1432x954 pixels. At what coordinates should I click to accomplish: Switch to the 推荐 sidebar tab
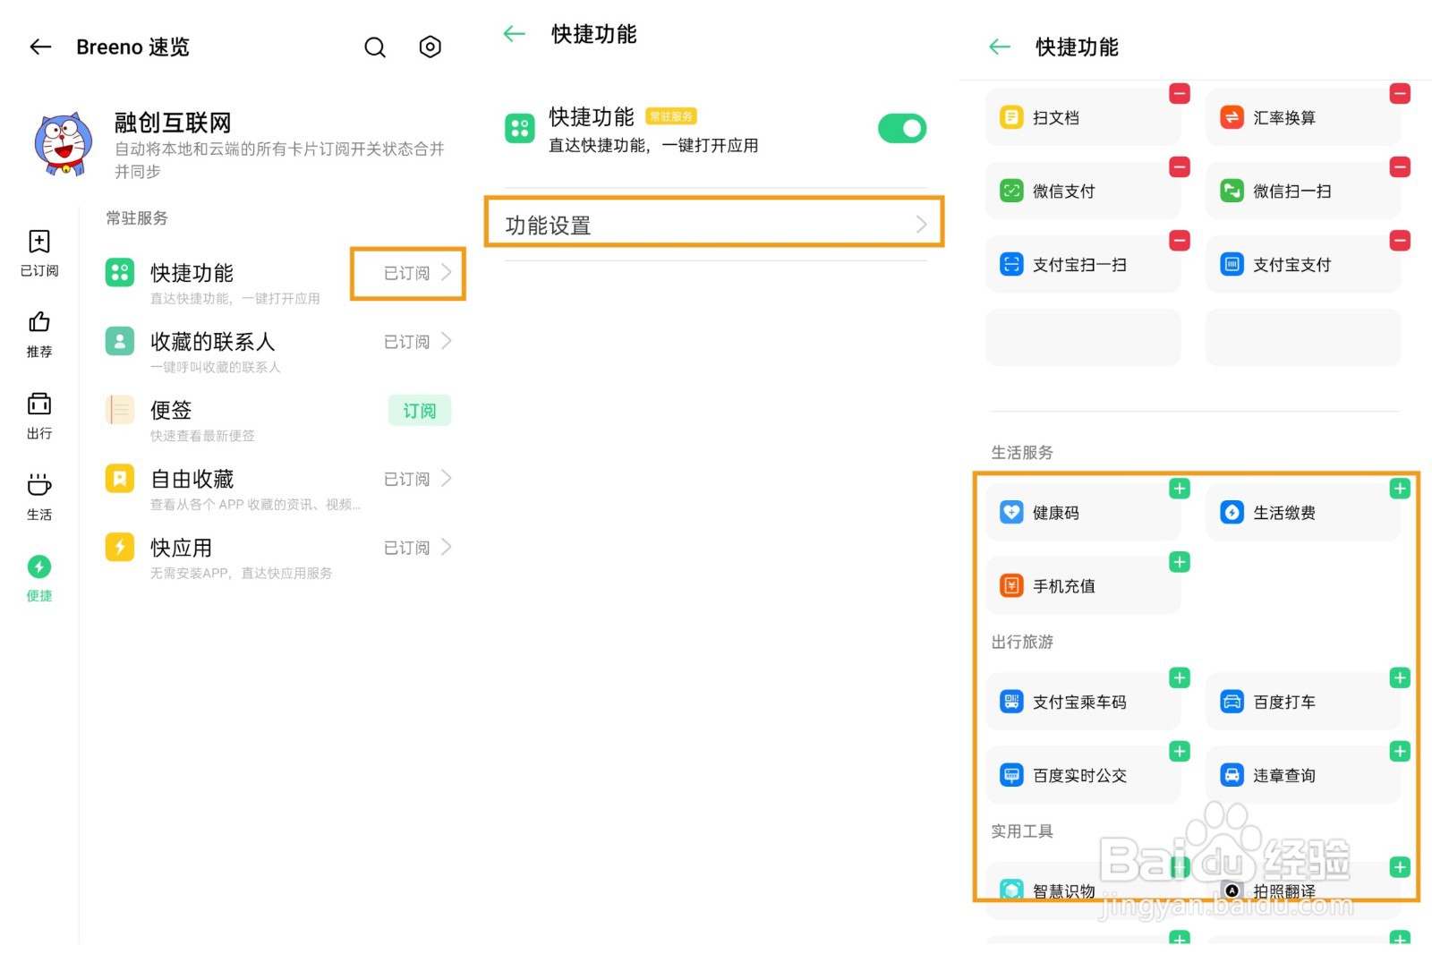39,334
